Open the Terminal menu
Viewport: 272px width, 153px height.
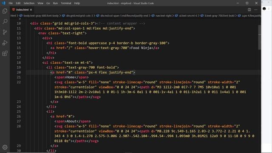click(66, 3)
